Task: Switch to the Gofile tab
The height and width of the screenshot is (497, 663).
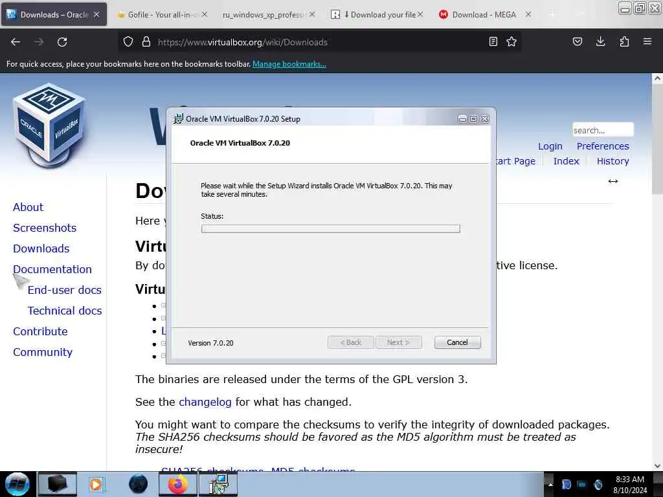Action: tap(163, 14)
